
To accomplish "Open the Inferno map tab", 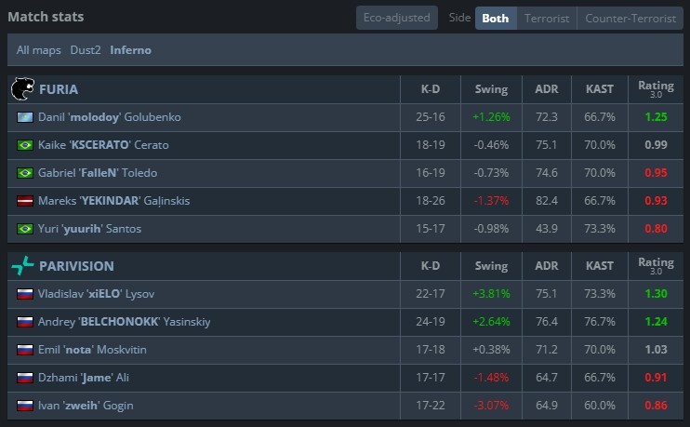I will 130,50.
